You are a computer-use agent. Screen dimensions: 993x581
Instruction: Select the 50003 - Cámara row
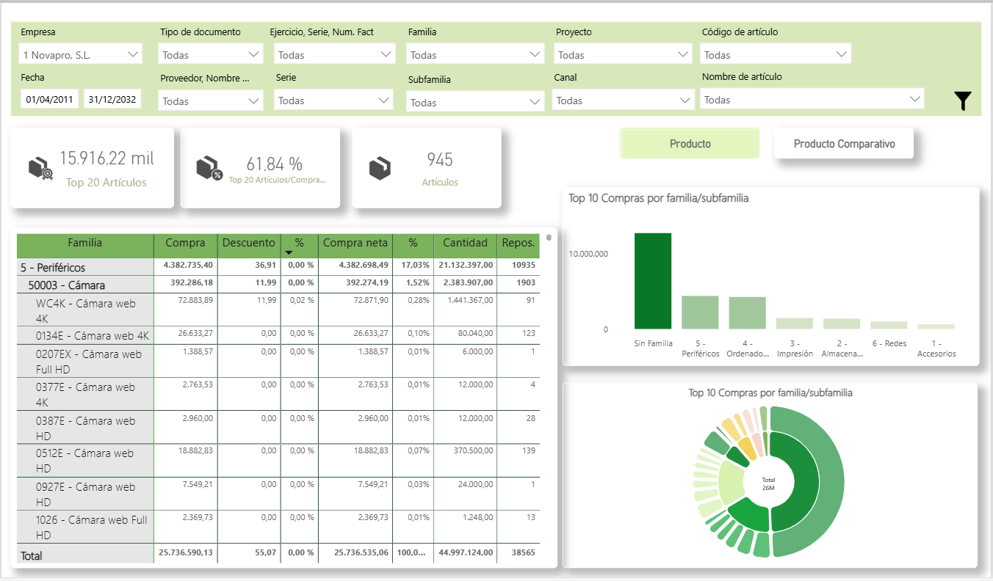(66, 285)
